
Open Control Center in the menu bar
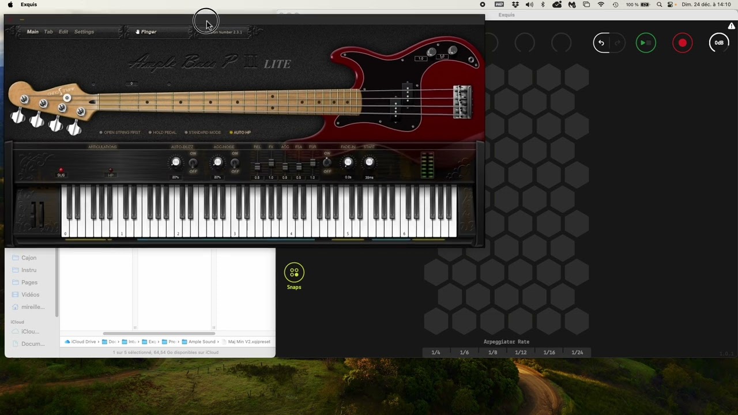(x=671, y=5)
